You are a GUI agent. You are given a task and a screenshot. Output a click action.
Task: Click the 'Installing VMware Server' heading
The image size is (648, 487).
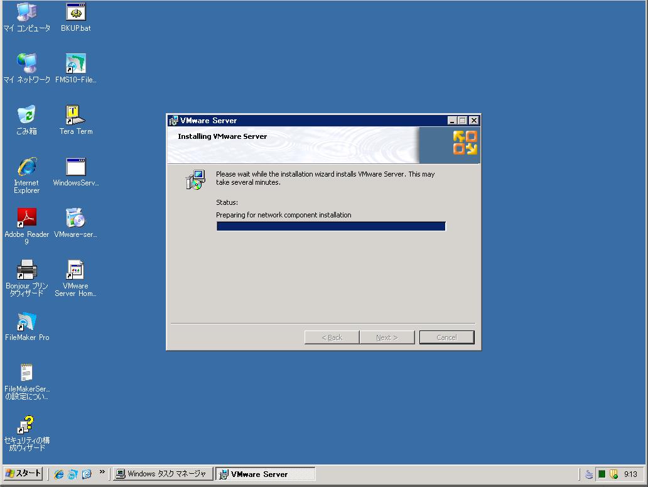click(x=222, y=136)
